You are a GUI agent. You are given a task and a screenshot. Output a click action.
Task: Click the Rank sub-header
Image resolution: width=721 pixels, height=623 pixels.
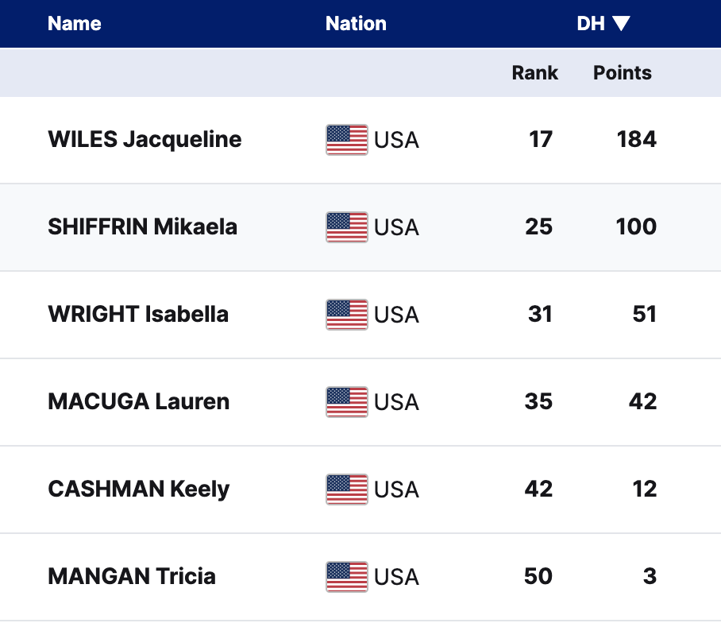coord(534,73)
